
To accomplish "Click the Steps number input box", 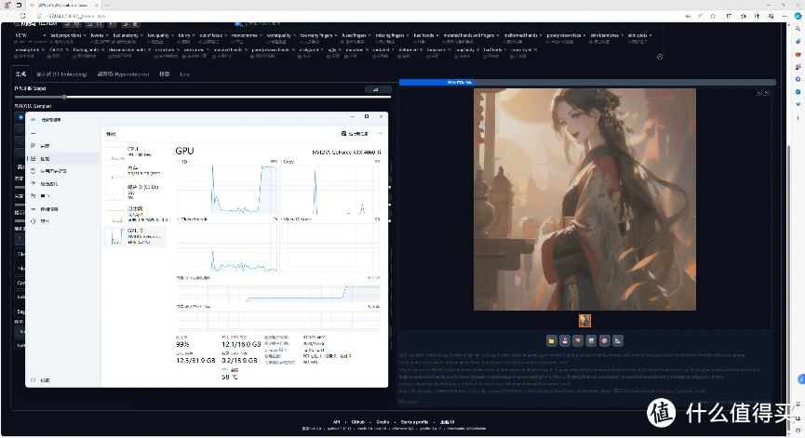I will 377,89.
